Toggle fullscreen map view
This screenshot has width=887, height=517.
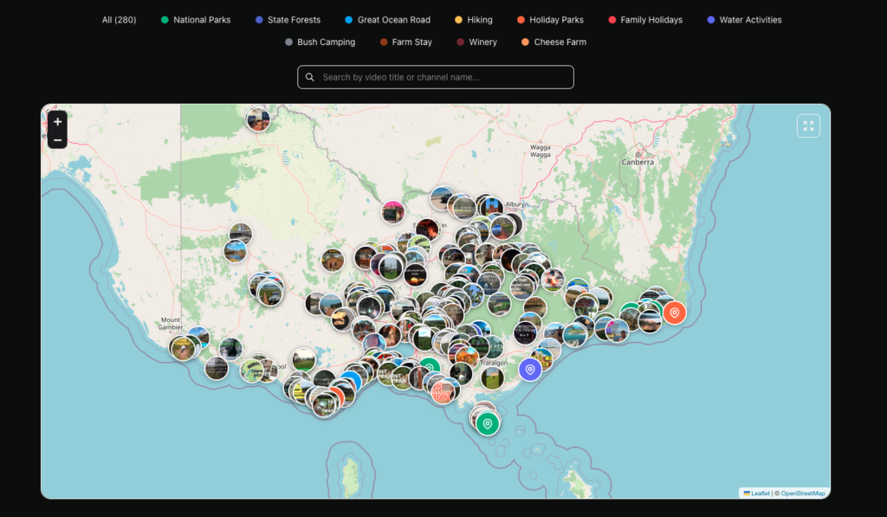click(x=808, y=126)
